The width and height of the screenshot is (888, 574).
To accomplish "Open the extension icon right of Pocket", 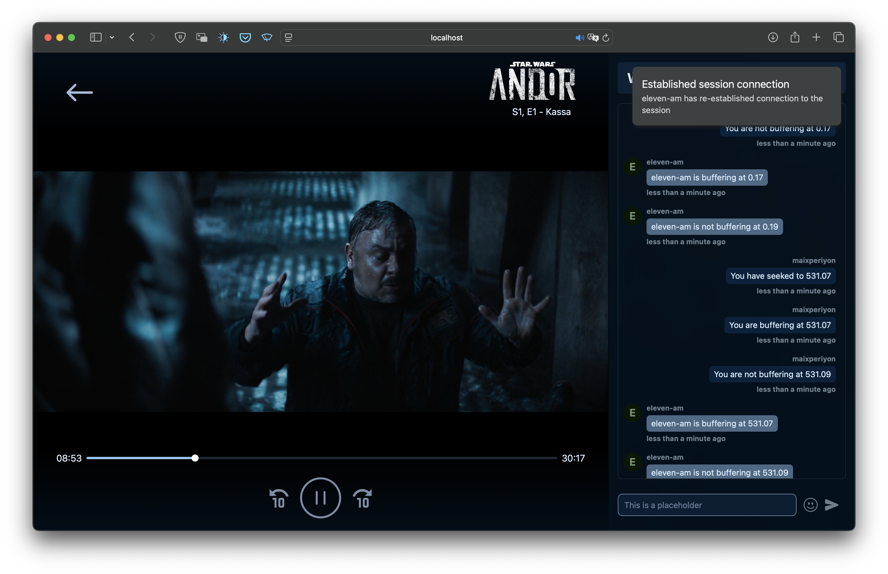I will (267, 37).
